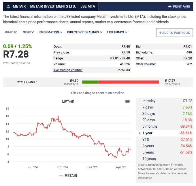
Task: Toggle the METAIR series legend item
Action: tap(68, 176)
